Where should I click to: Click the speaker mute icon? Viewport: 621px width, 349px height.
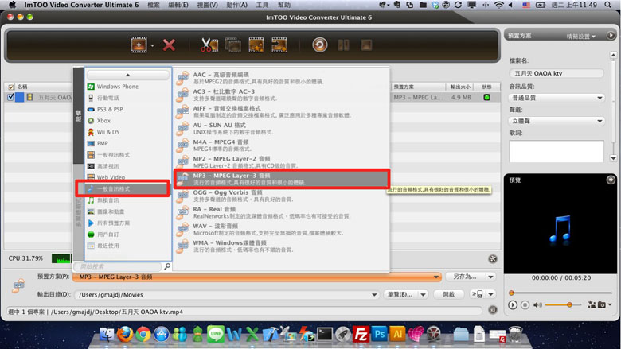pyautogui.click(x=538, y=304)
